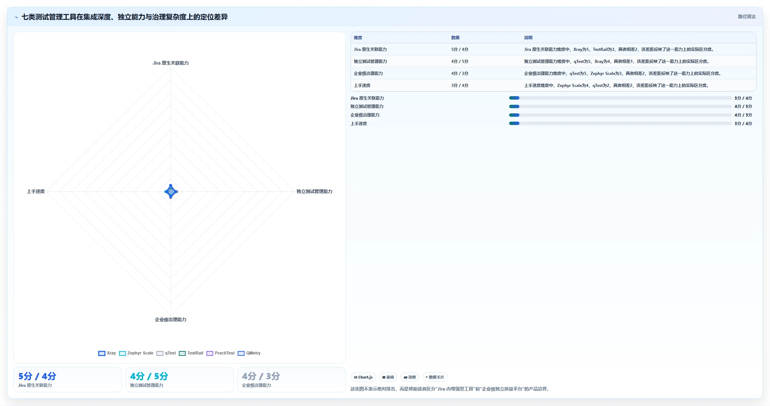Click the 上手速度 progress bar
The width and height of the screenshot is (770, 406).
click(620, 123)
